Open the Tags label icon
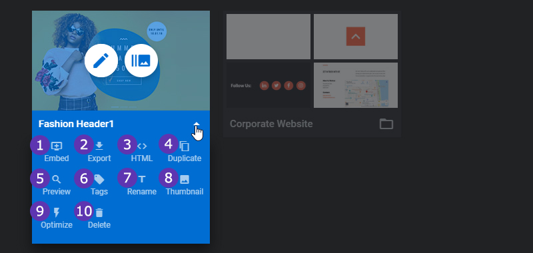 pyautogui.click(x=99, y=179)
